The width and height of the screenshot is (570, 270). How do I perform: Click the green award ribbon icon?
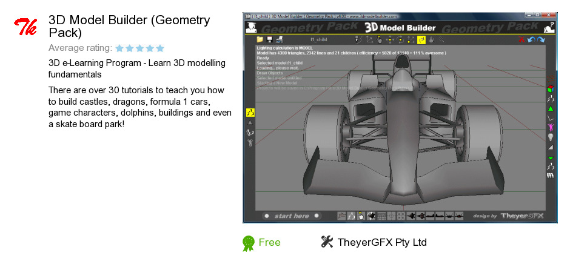(x=249, y=243)
